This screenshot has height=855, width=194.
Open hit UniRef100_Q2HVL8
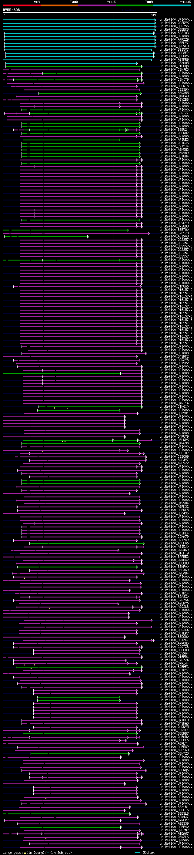(174, 46)
